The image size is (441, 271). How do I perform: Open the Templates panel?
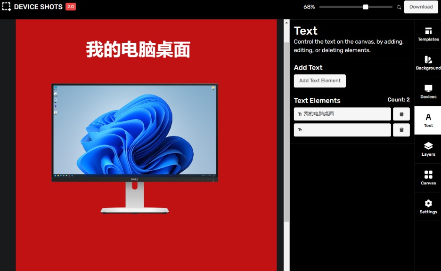tap(428, 34)
